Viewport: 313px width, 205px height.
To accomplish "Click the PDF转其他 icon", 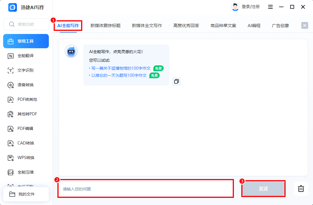I will click(11, 100).
